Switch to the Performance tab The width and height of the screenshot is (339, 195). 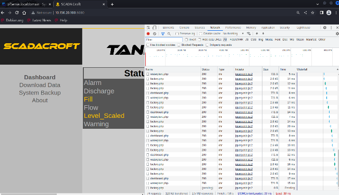(x=233, y=28)
